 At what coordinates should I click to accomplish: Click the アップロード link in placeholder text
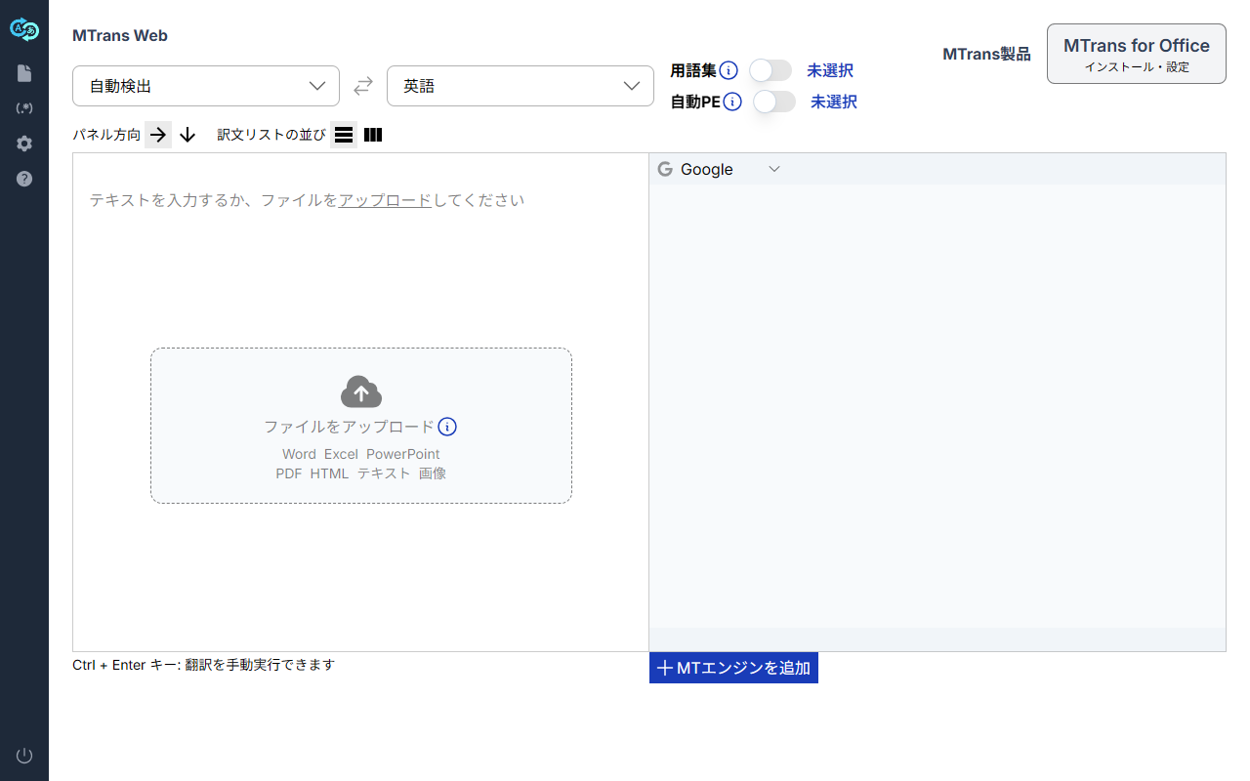385,200
